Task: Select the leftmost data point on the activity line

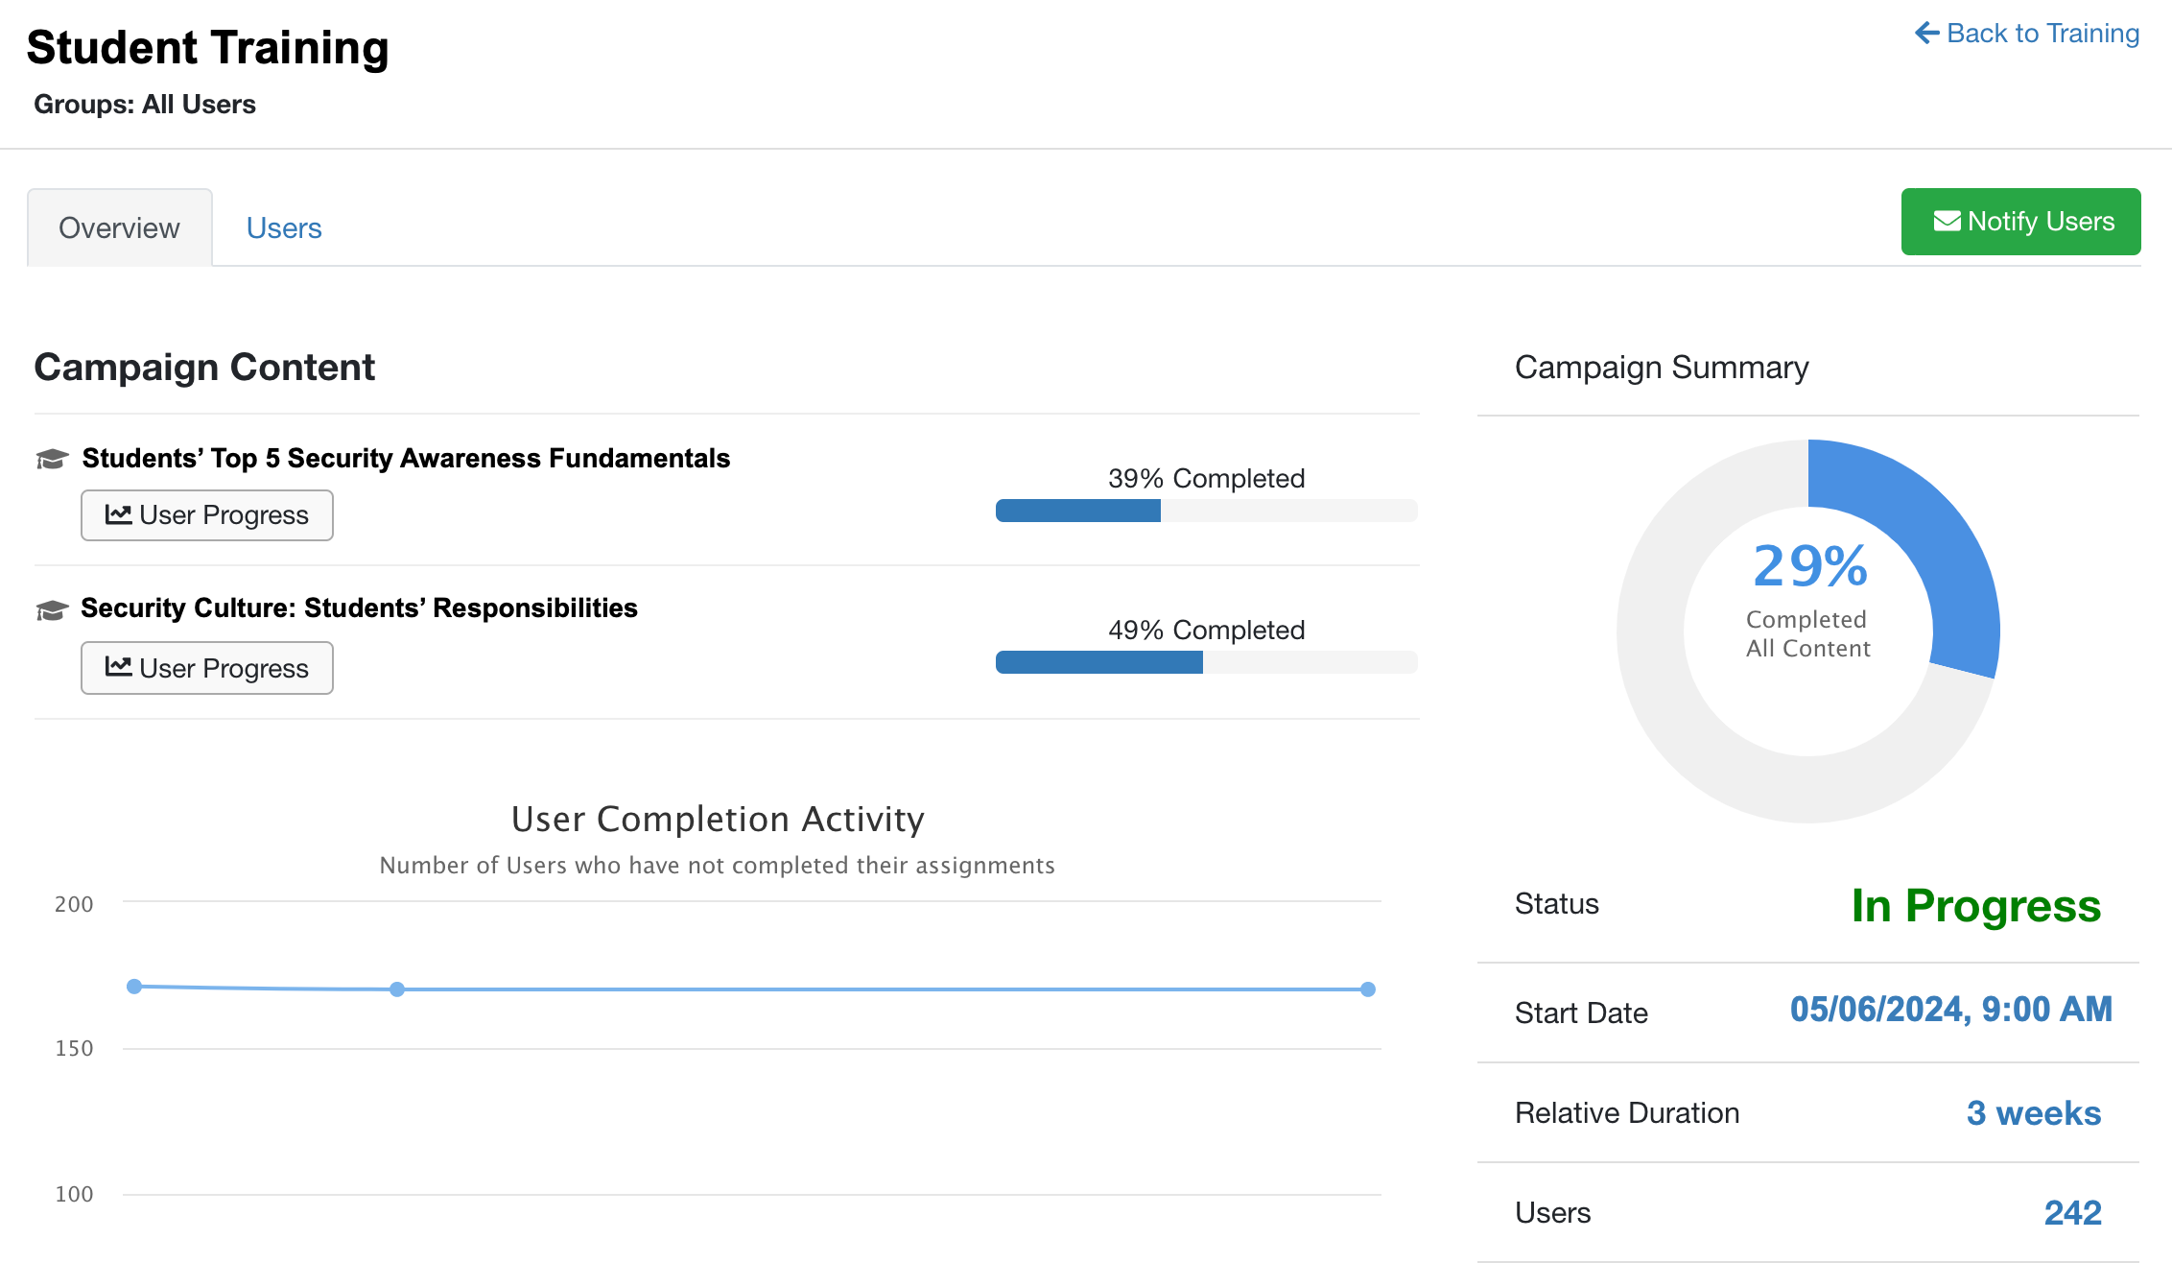Action: 133,985
